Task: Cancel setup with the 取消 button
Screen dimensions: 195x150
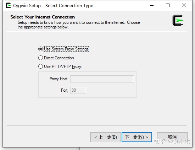Action: [172, 137]
